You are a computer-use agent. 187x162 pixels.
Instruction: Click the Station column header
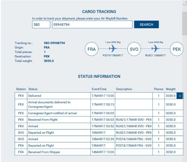click(x=21, y=89)
